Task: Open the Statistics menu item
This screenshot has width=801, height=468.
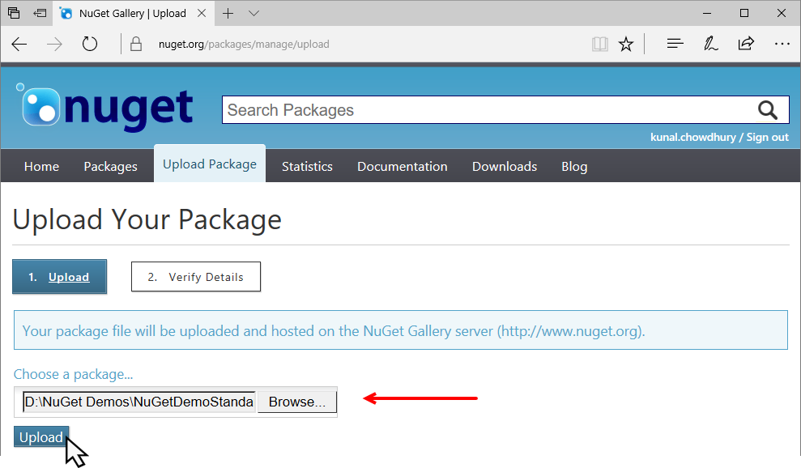Action: [x=307, y=167]
